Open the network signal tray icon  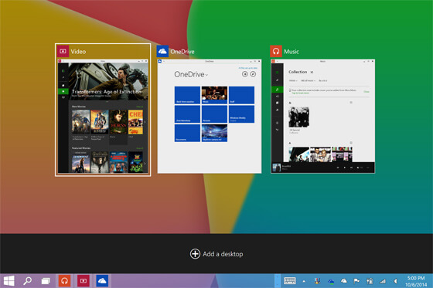[383, 281]
